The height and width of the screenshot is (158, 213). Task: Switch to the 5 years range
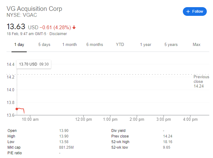pyautogui.click(x=171, y=45)
